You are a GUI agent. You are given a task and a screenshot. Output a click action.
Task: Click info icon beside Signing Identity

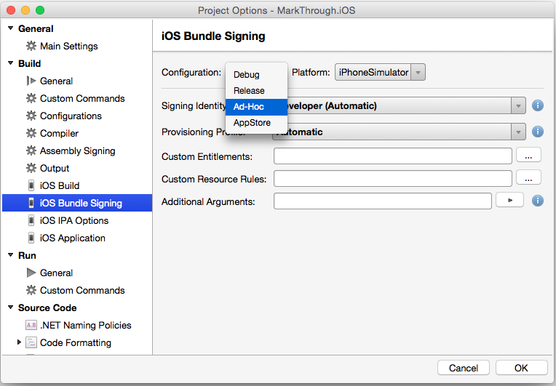point(538,105)
